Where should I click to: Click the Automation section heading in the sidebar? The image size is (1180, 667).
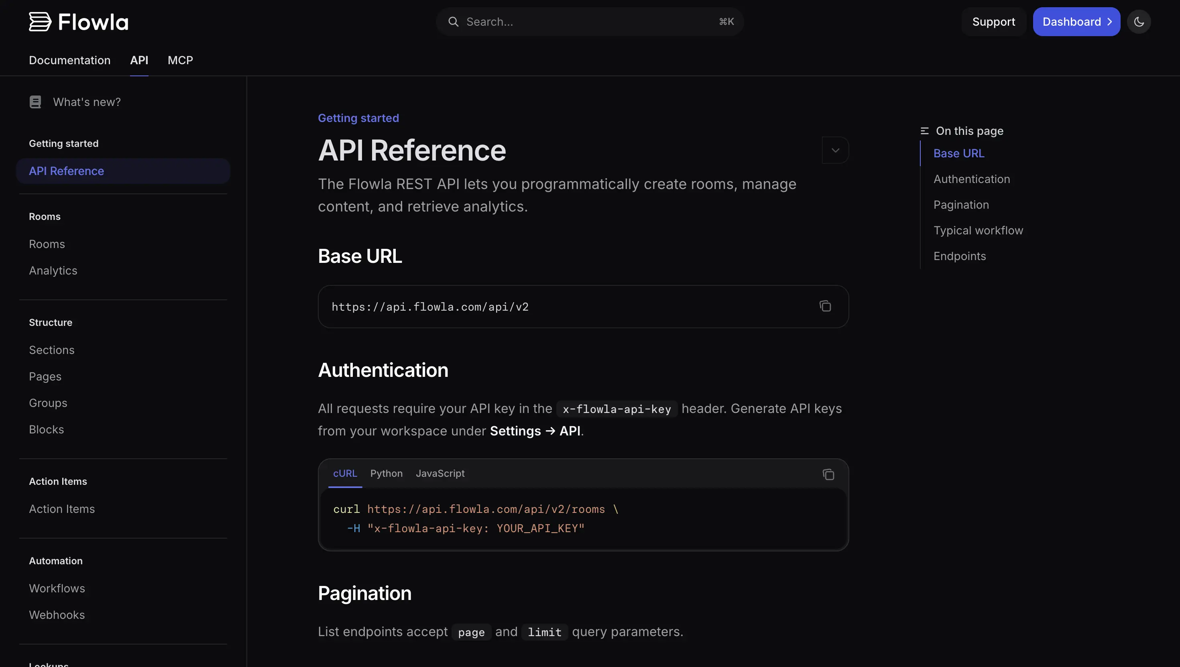[x=56, y=561]
